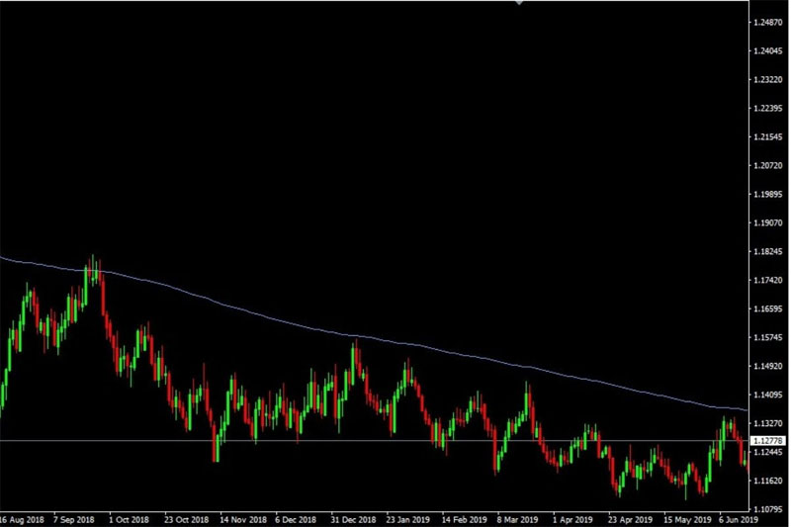Click the 6 Dec 2018 date label
This screenshot has height=527, width=791.
coord(296,520)
